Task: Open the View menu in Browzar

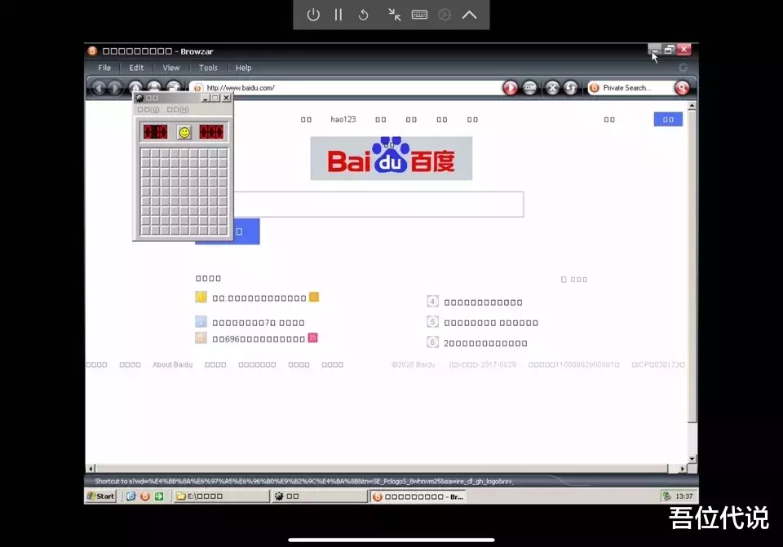Action: coord(170,68)
